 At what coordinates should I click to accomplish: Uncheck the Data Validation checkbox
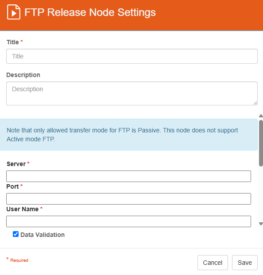[15, 234]
